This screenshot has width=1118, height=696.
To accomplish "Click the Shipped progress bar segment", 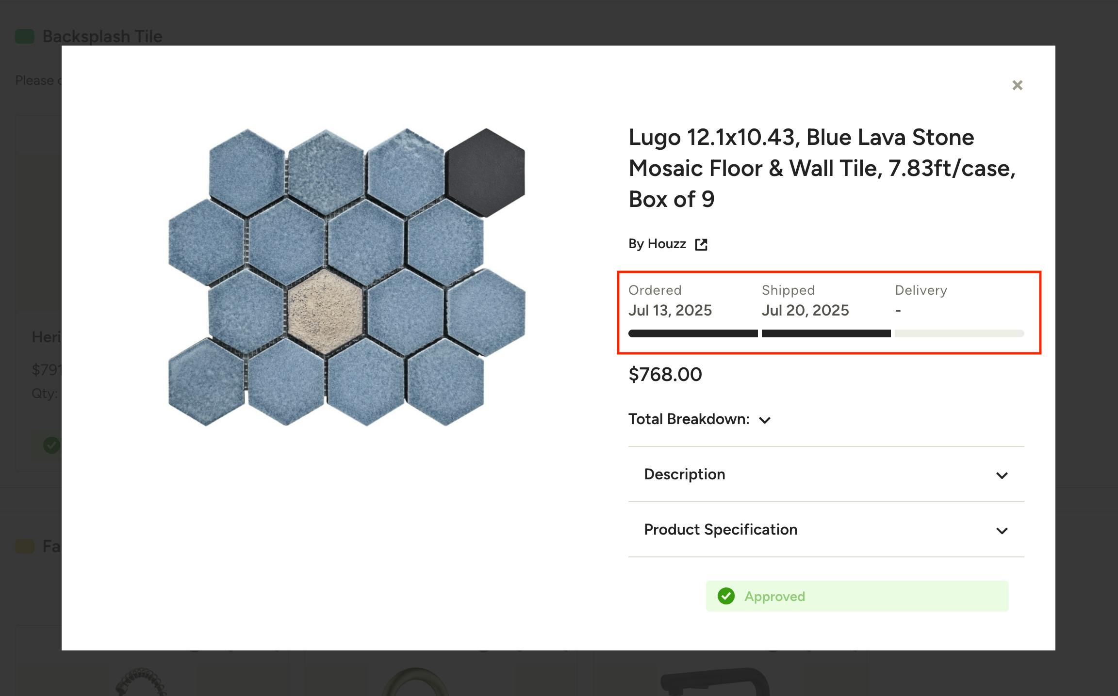I will (x=826, y=333).
